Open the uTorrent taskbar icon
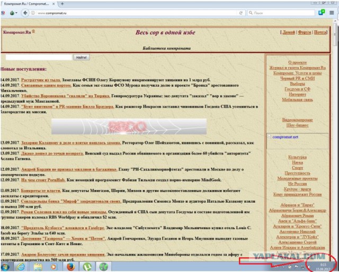The image size is (339, 272). pyautogui.click(x=87, y=266)
